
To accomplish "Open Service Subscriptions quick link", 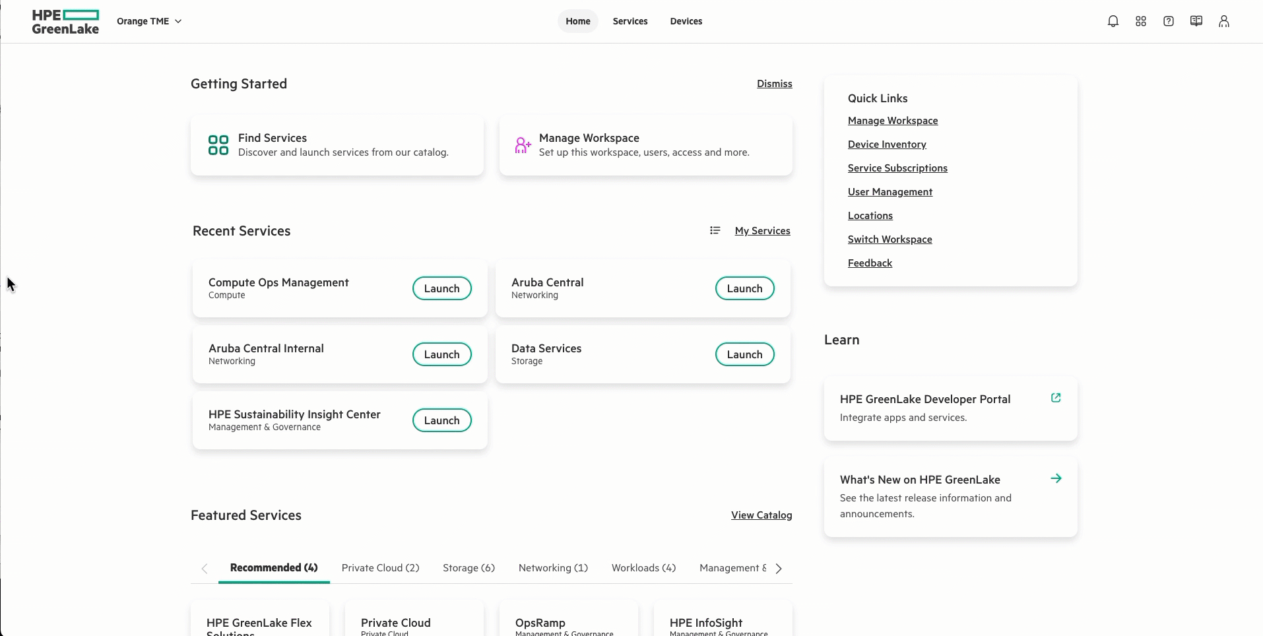I will pyautogui.click(x=897, y=168).
